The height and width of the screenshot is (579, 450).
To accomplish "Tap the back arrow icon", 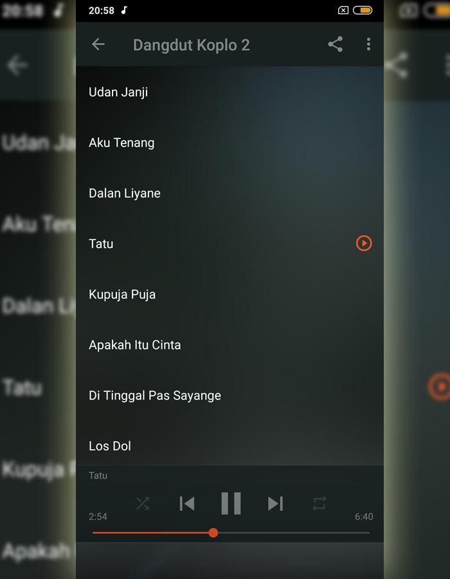I will (98, 44).
